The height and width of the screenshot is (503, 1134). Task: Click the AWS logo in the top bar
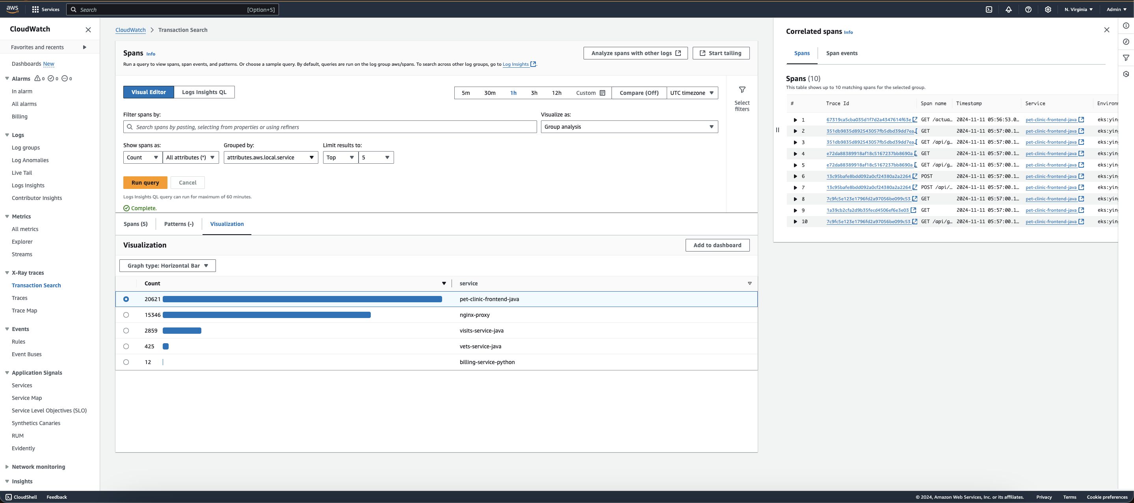click(x=12, y=9)
